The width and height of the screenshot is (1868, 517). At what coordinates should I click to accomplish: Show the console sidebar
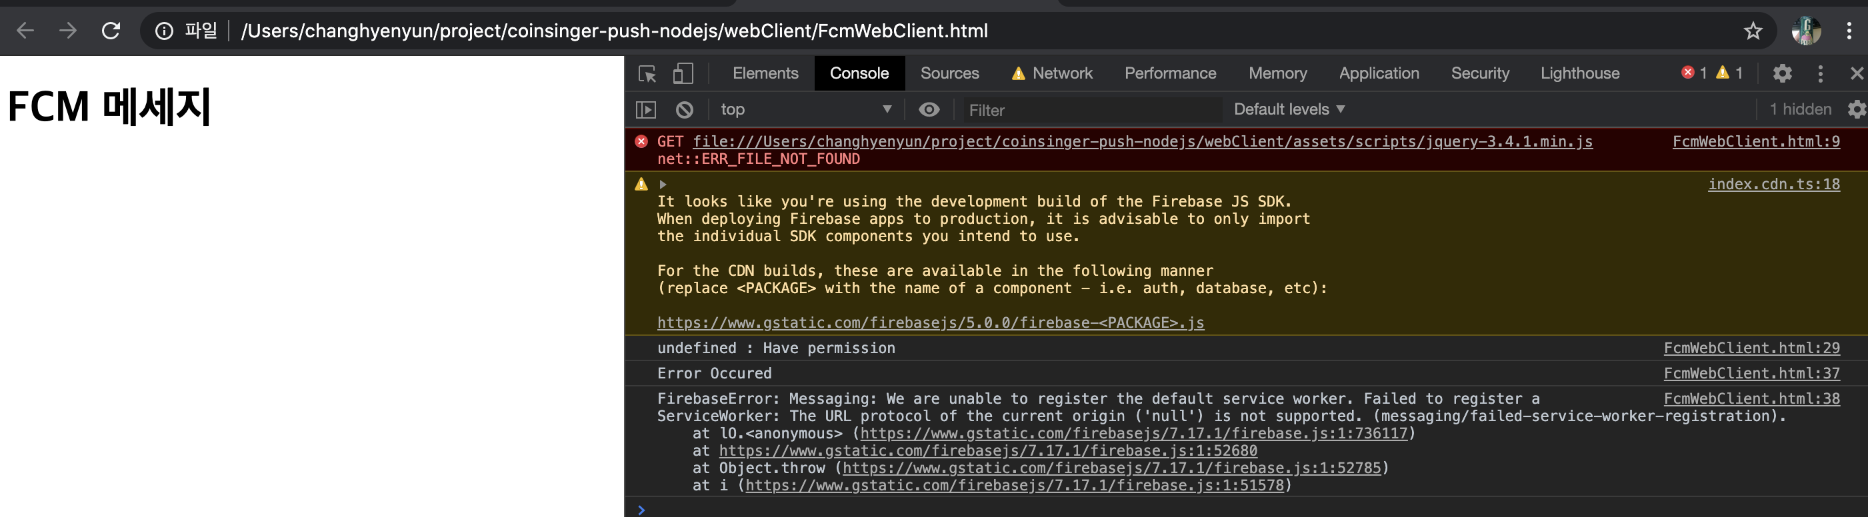(x=645, y=109)
